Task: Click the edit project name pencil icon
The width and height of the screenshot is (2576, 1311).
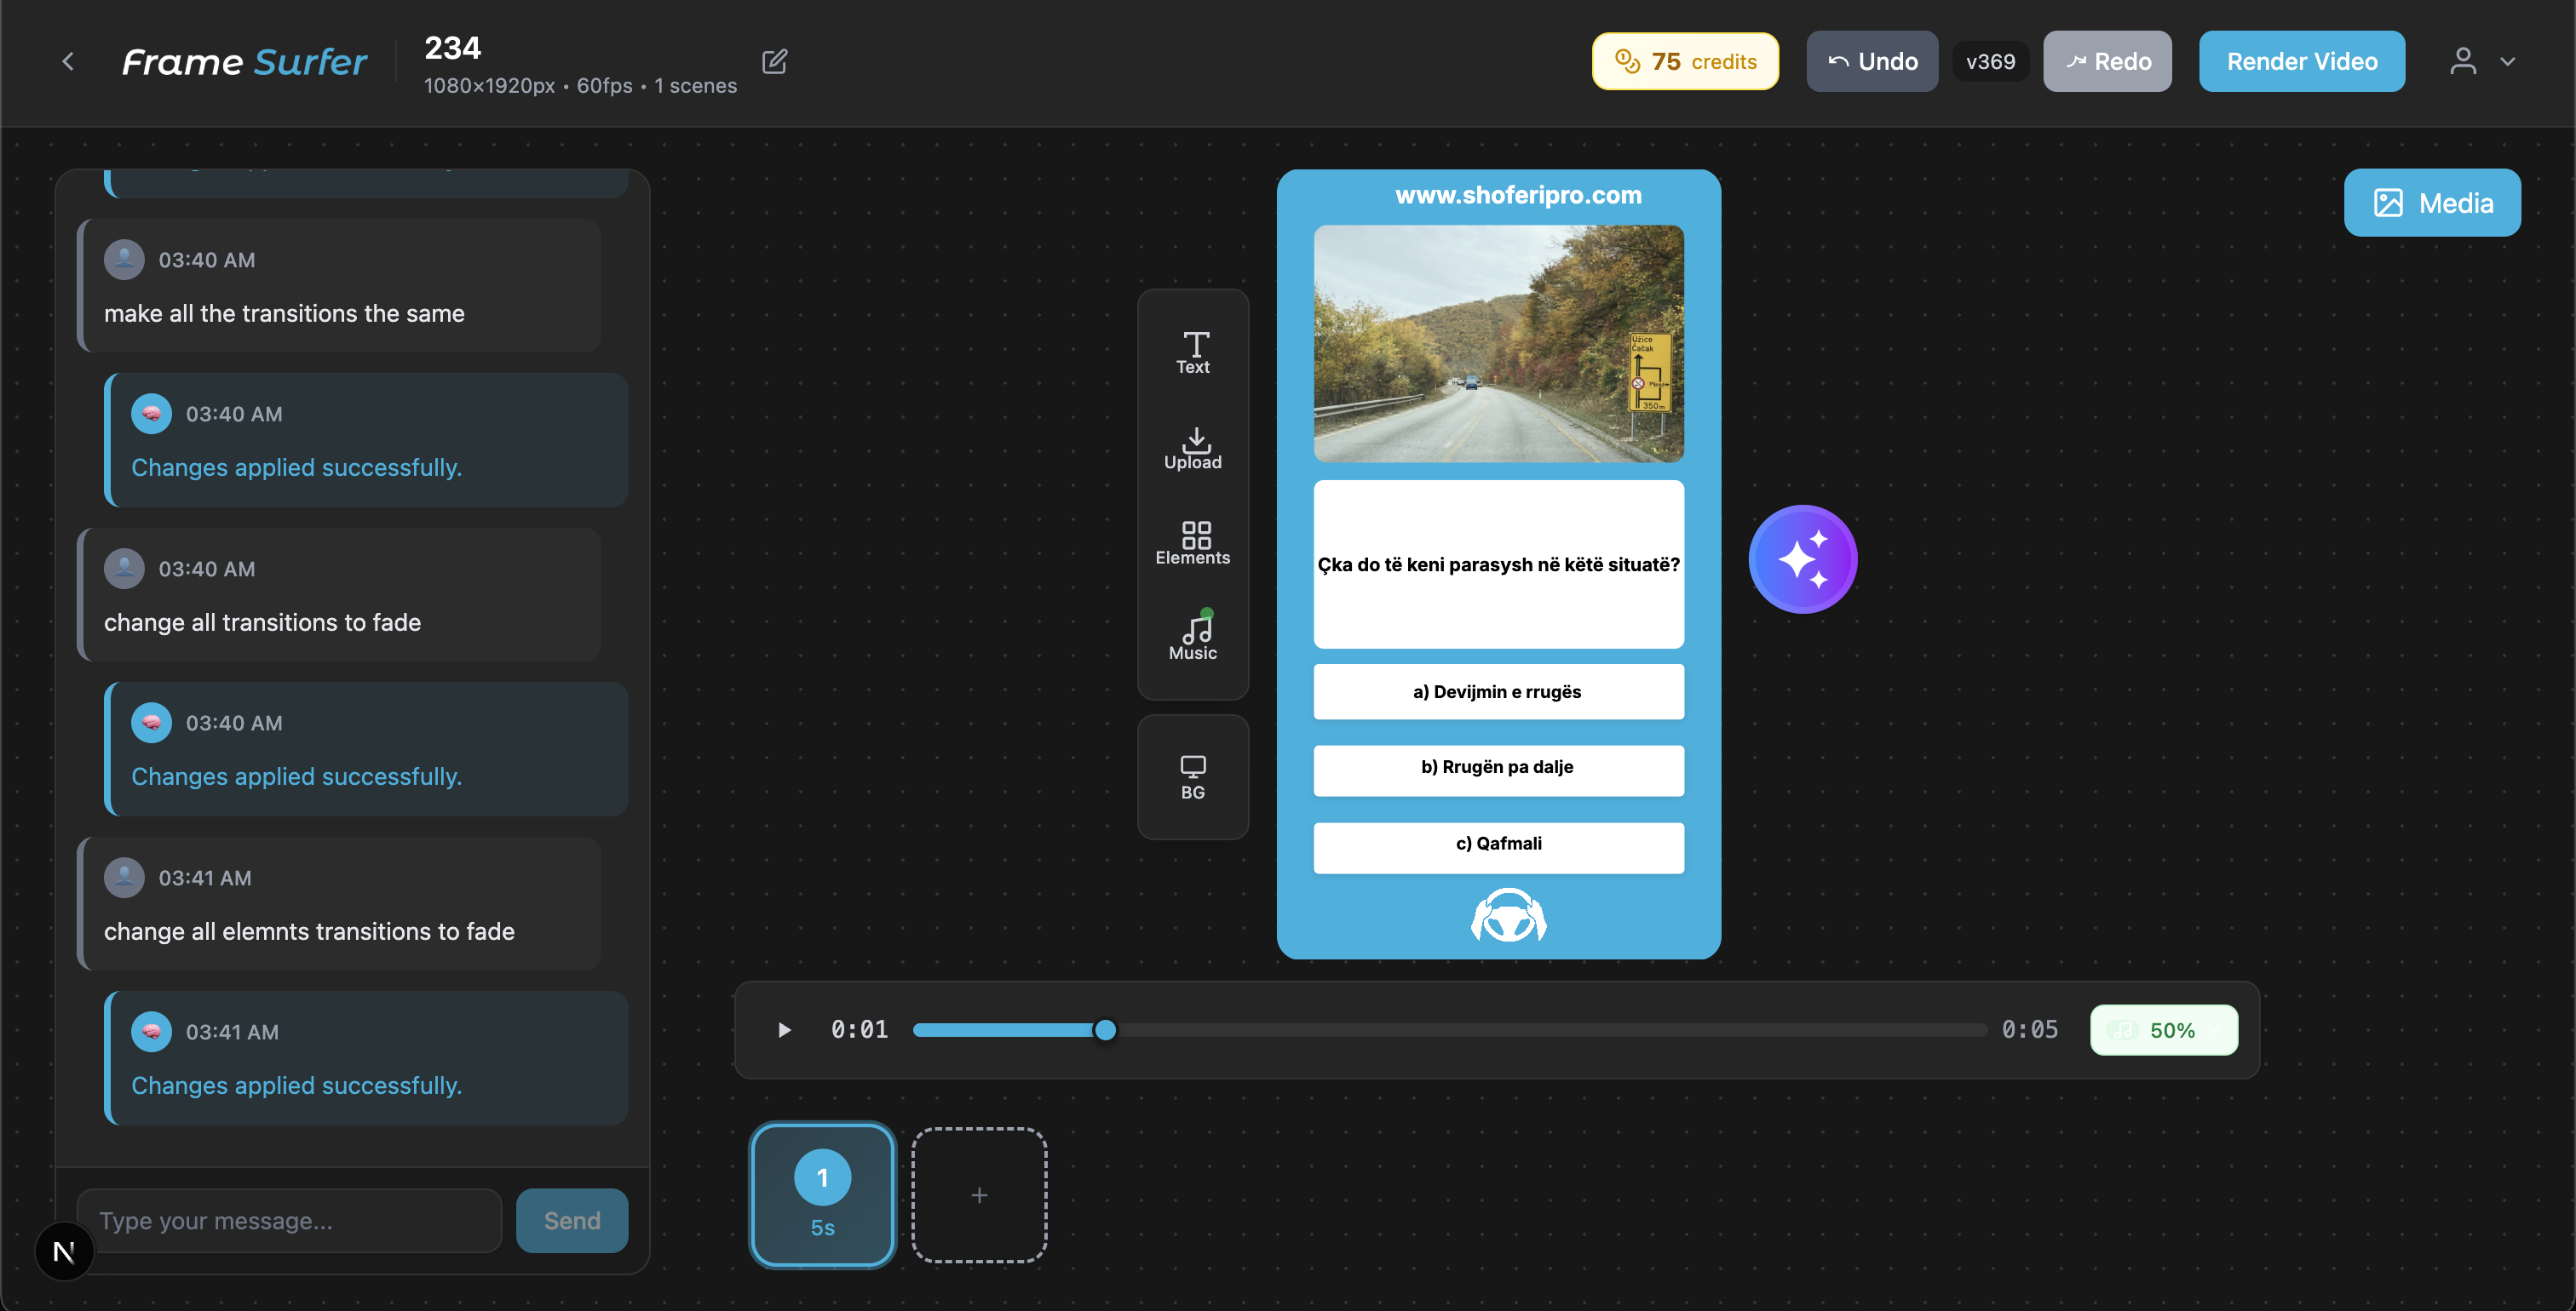Action: [x=774, y=62]
